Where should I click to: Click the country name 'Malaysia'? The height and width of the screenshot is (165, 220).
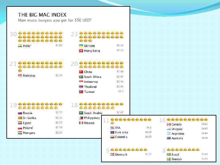point(29,76)
